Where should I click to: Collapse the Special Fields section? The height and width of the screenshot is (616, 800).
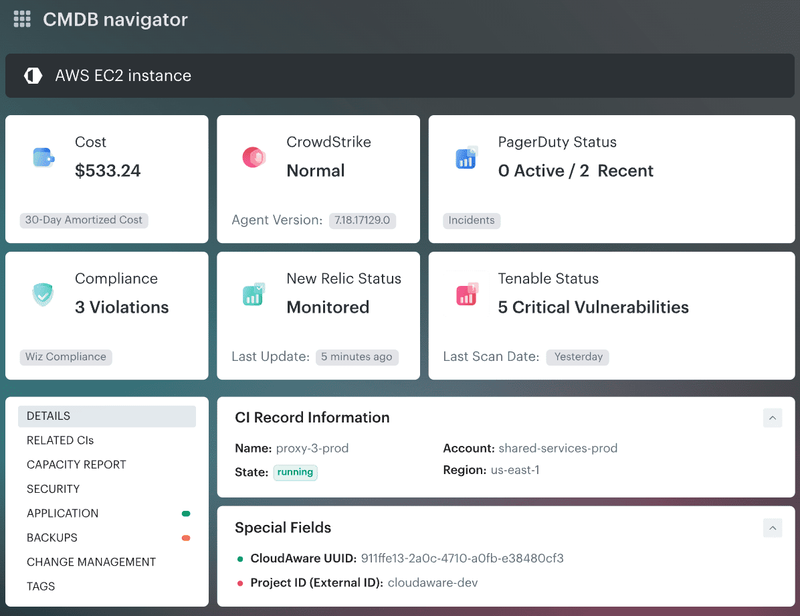(773, 528)
